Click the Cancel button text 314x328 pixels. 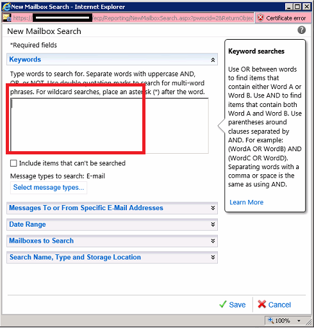point(279,305)
